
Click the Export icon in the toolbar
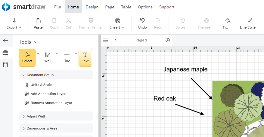(x=14, y=21)
